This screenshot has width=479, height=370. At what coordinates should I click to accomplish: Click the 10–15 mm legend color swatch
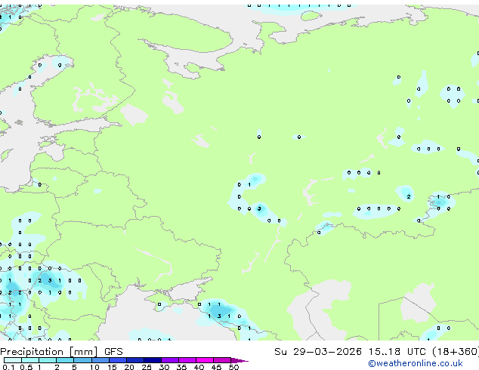point(100,360)
